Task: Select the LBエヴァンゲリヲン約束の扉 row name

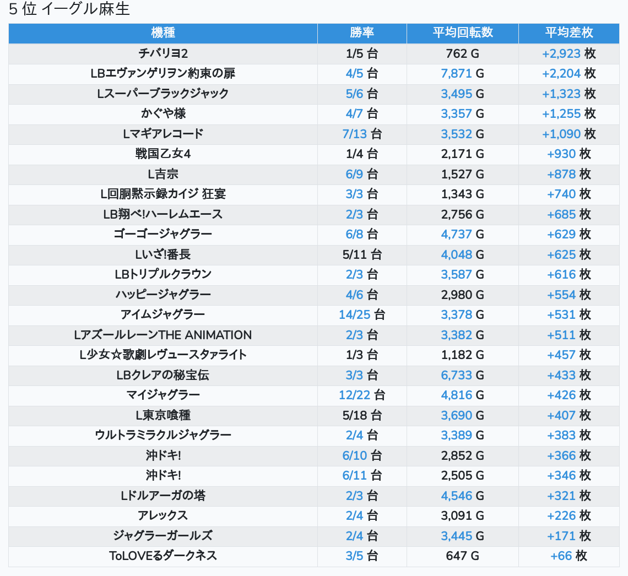Action: click(163, 74)
